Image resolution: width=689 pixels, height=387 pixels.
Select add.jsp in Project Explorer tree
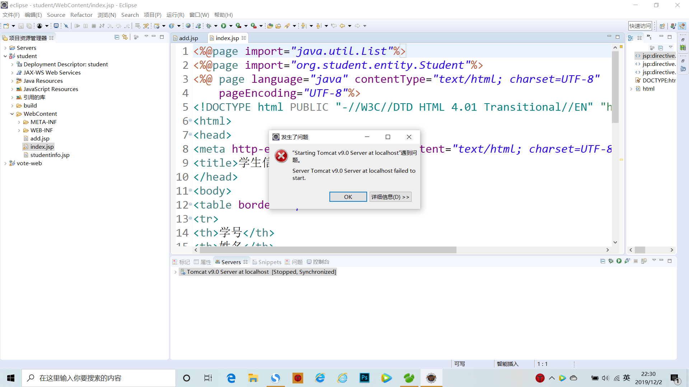(x=40, y=138)
